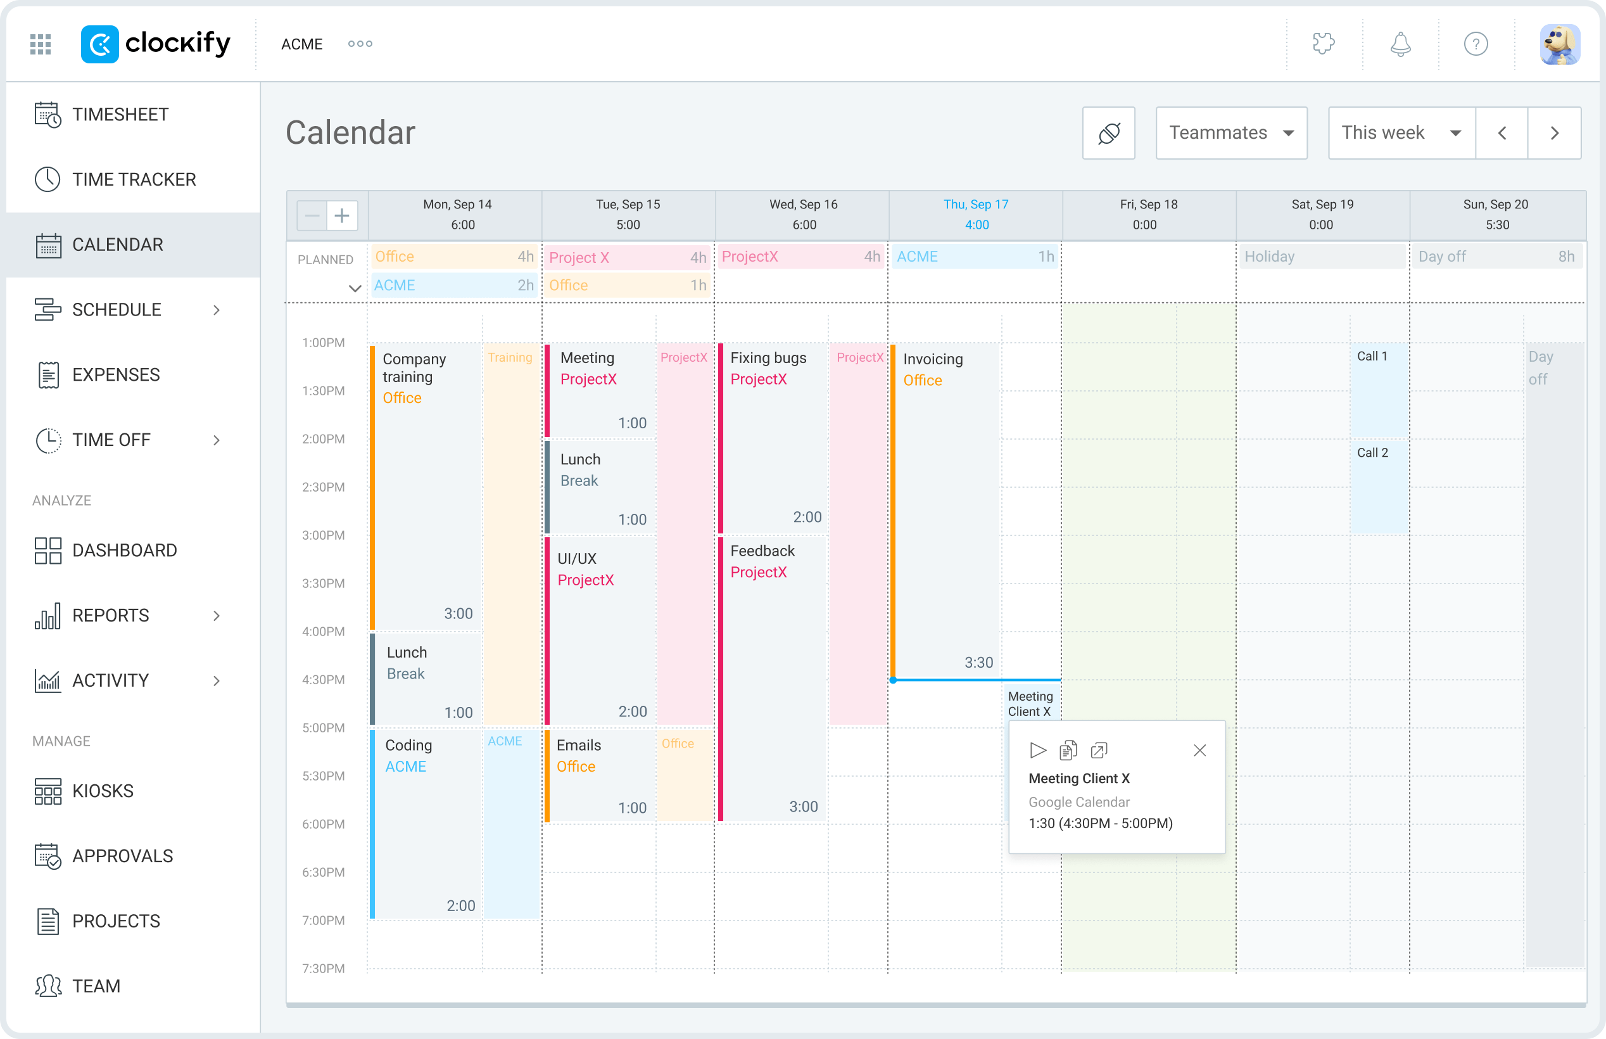Open the Approvals page
The height and width of the screenshot is (1039, 1606).
pos(123,855)
